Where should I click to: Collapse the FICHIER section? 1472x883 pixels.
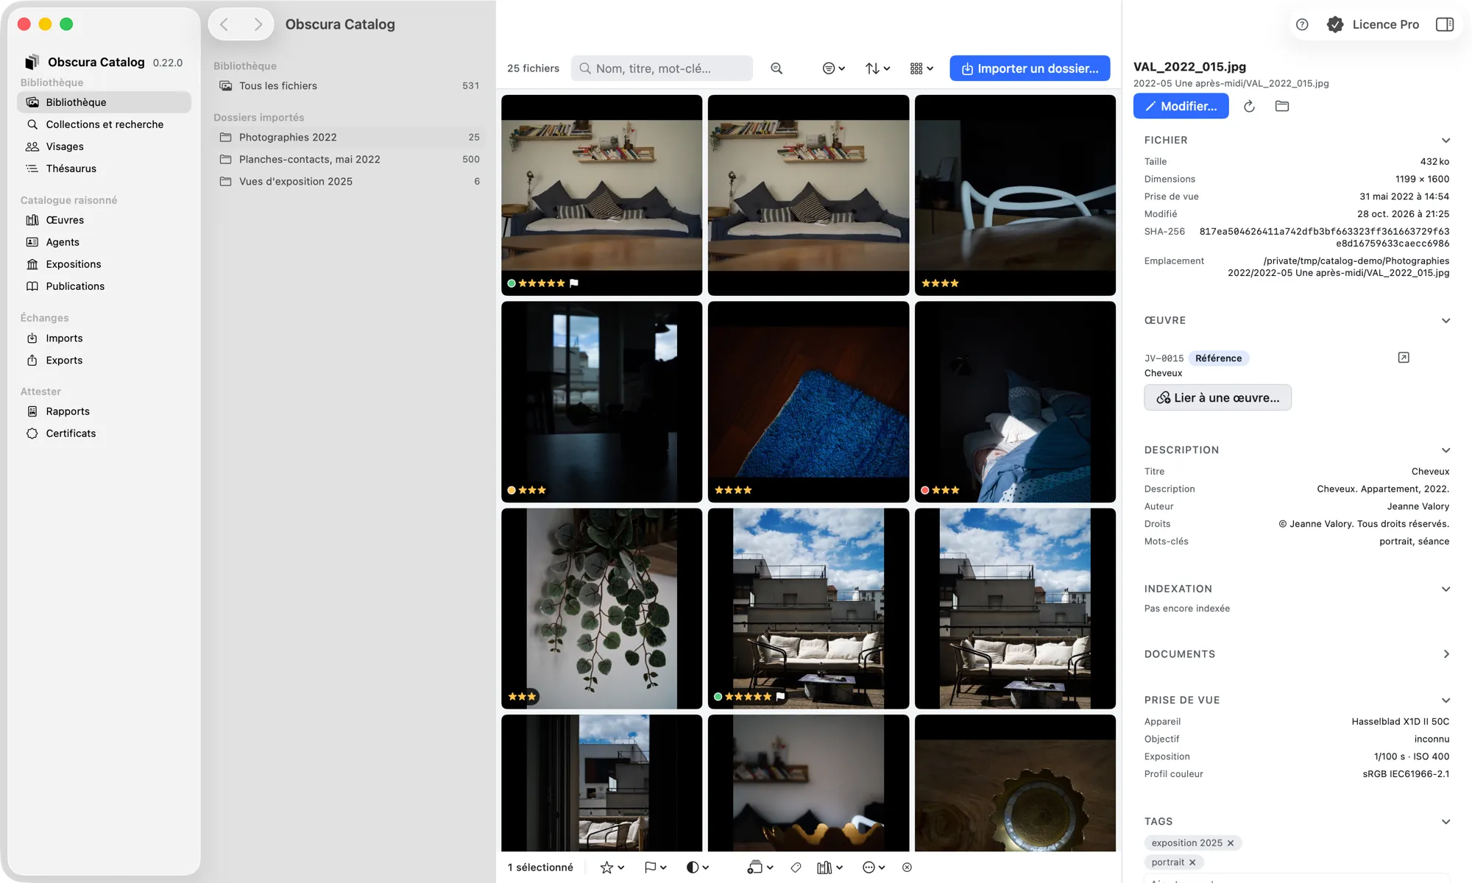[x=1446, y=141]
